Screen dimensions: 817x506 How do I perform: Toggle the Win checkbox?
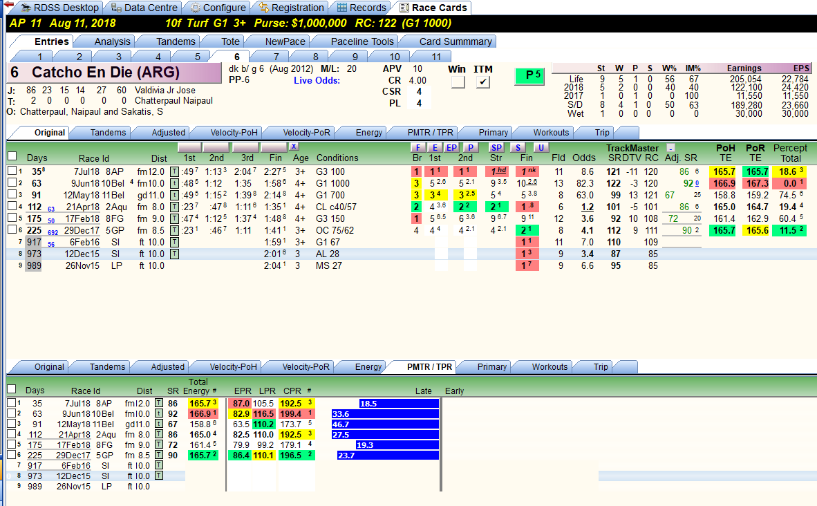(x=458, y=82)
